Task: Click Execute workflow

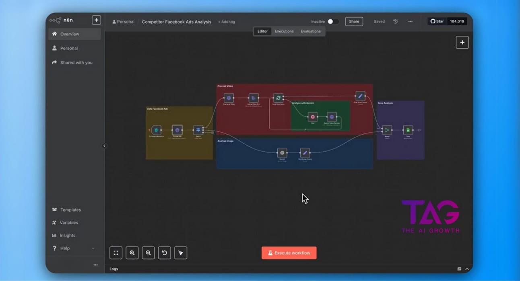Action: [289, 253]
